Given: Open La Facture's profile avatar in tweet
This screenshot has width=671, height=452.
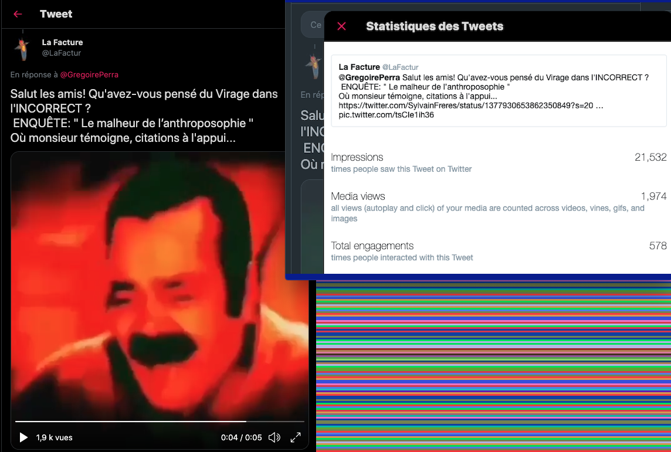Looking at the screenshot, I should coord(23,49).
